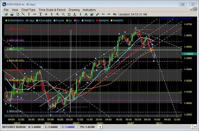
Task: Click the download/save to tray icon
Action: pos(75,14)
